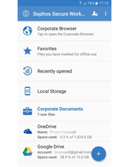
Task: Tap the Google Drive triangle icon
Action: tap(27, 151)
